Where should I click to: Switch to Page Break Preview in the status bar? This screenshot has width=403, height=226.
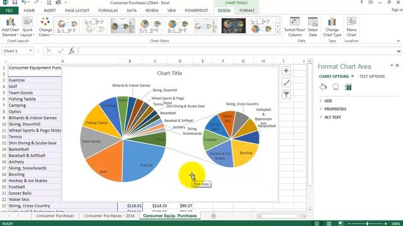pos(341,223)
